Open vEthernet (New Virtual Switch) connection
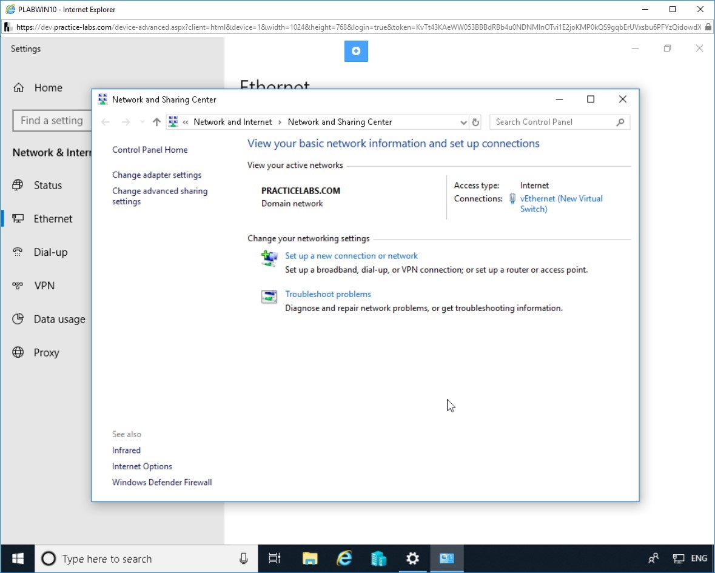 pos(562,204)
